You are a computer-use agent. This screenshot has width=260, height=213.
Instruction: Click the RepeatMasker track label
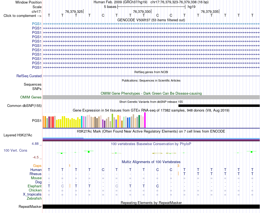[x=30, y=206]
